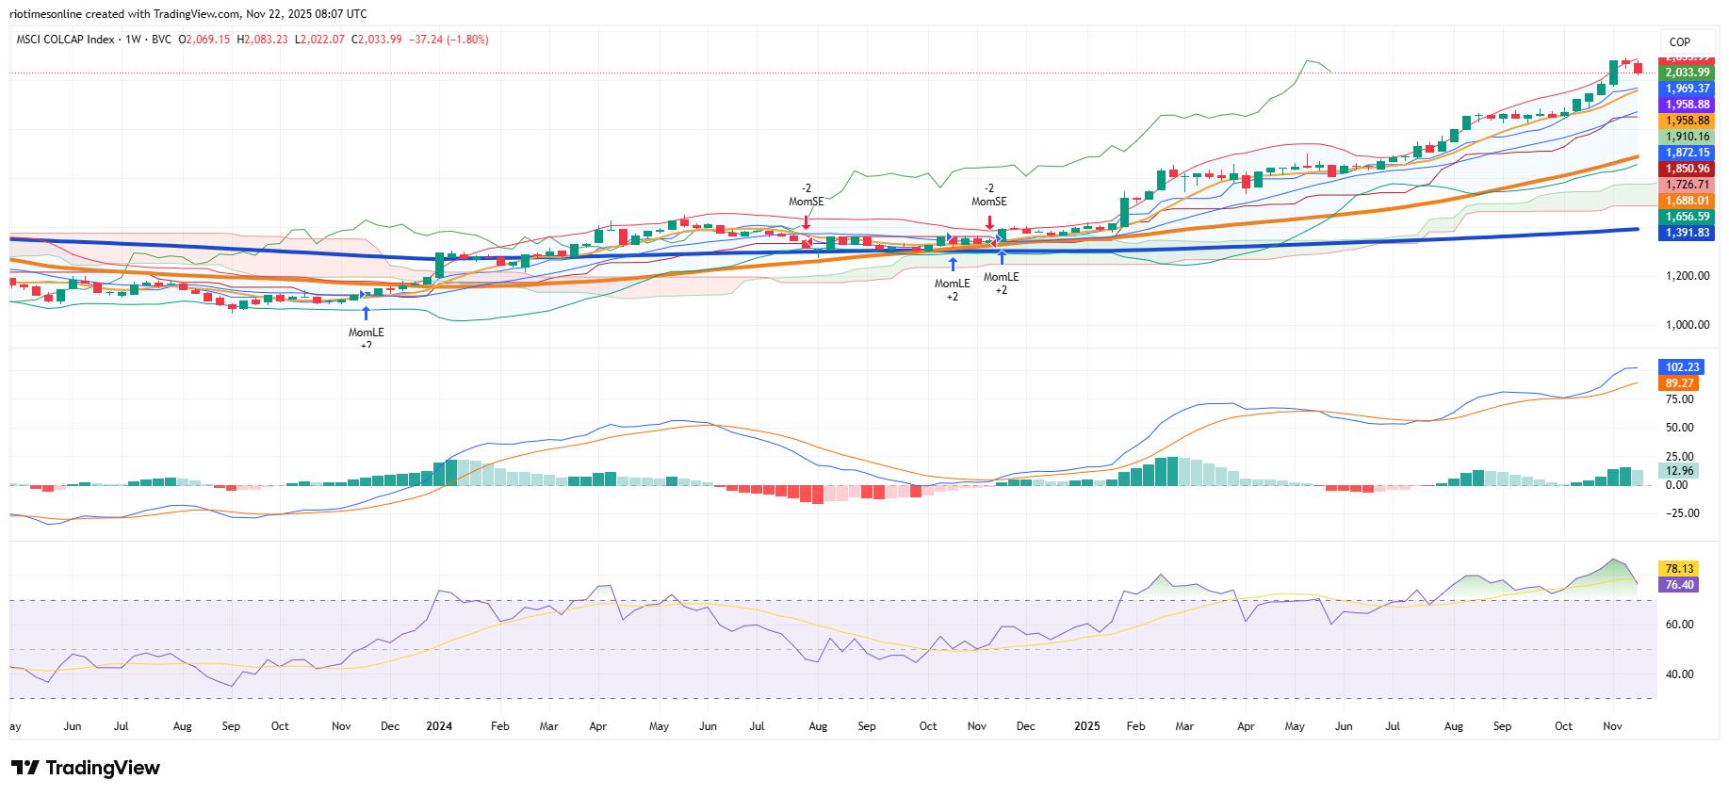Click the purple 76.40 RSI value label
1729x796 pixels.
tap(1681, 585)
